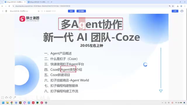
Task: Click the text '20:05左右上钟'
Action: (x=91, y=45)
